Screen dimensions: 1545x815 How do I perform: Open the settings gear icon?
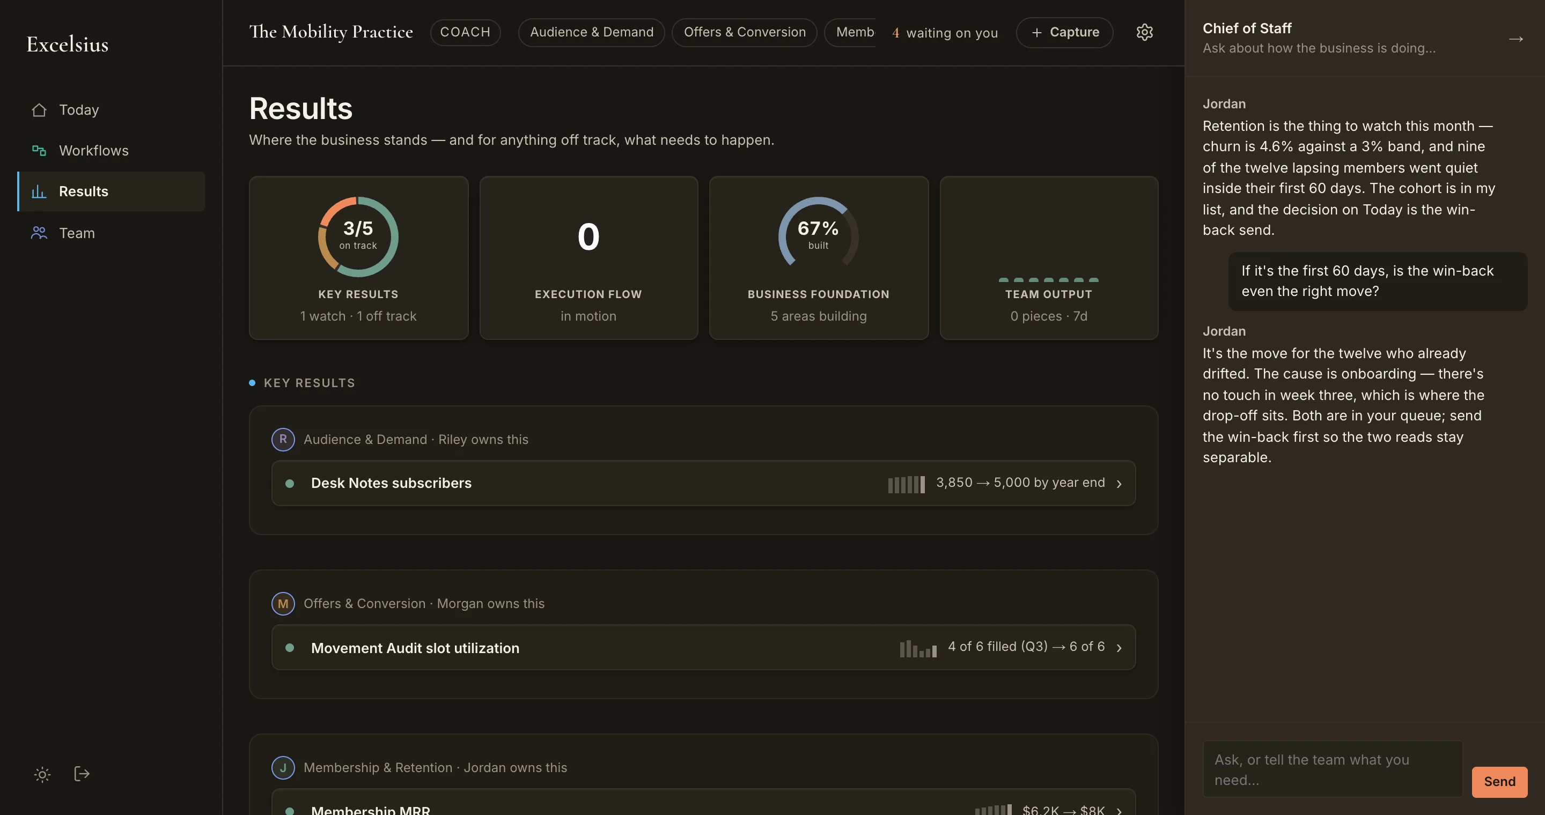click(x=1144, y=32)
